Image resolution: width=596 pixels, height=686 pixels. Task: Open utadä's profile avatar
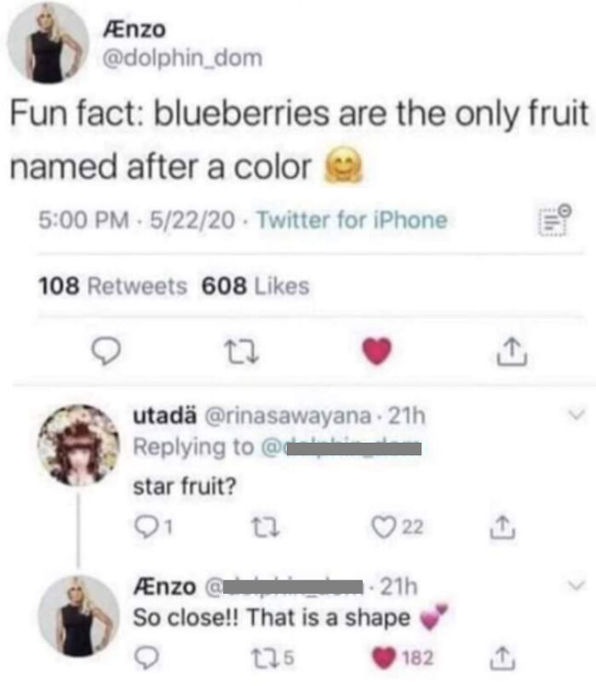click(x=79, y=445)
